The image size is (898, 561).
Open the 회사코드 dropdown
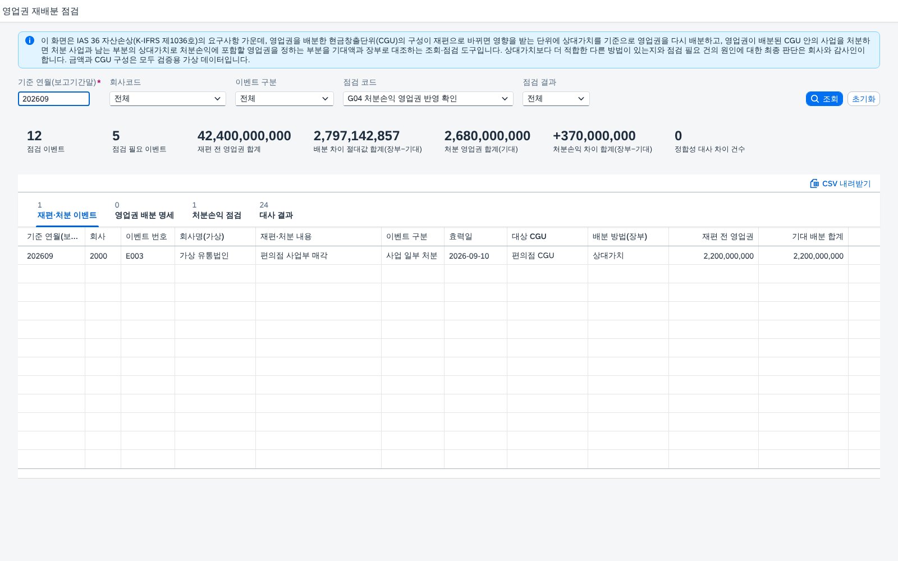pos(168,99)
